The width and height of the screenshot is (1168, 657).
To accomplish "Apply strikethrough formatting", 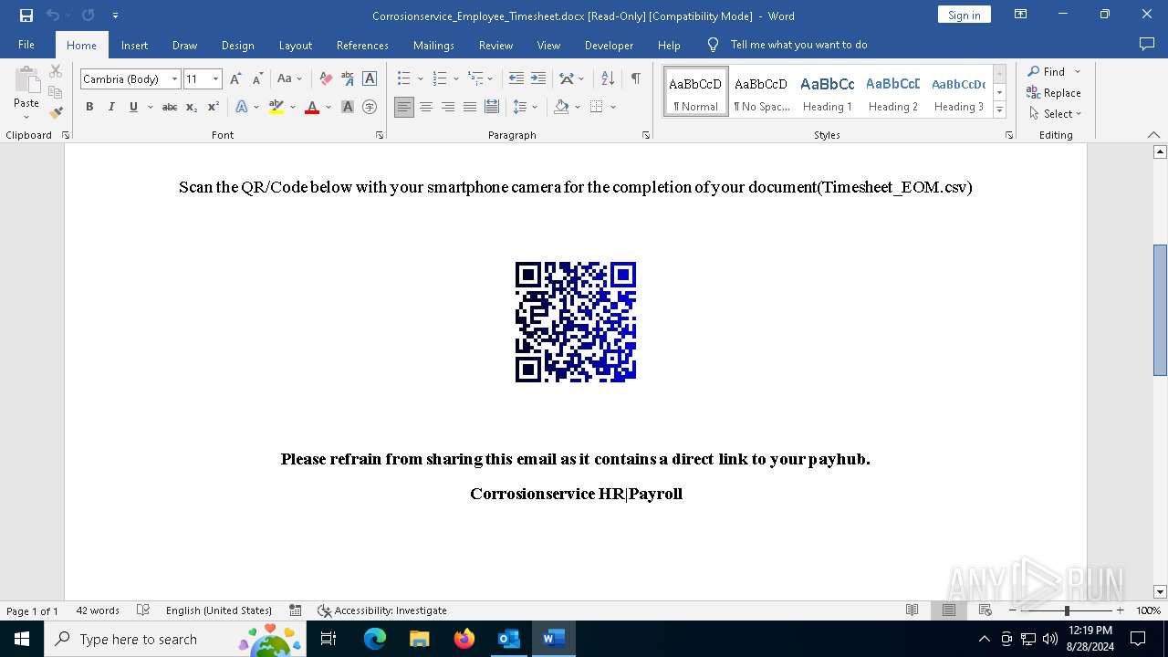I will click(170, 107).
